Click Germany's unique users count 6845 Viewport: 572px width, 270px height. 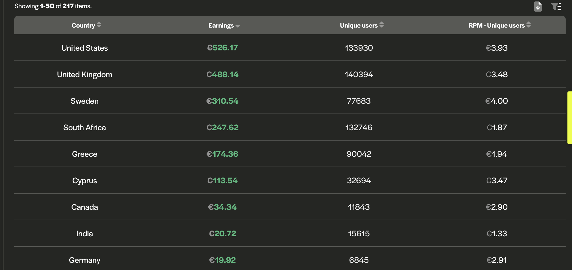pyautogui.click(x=359, y=260)
